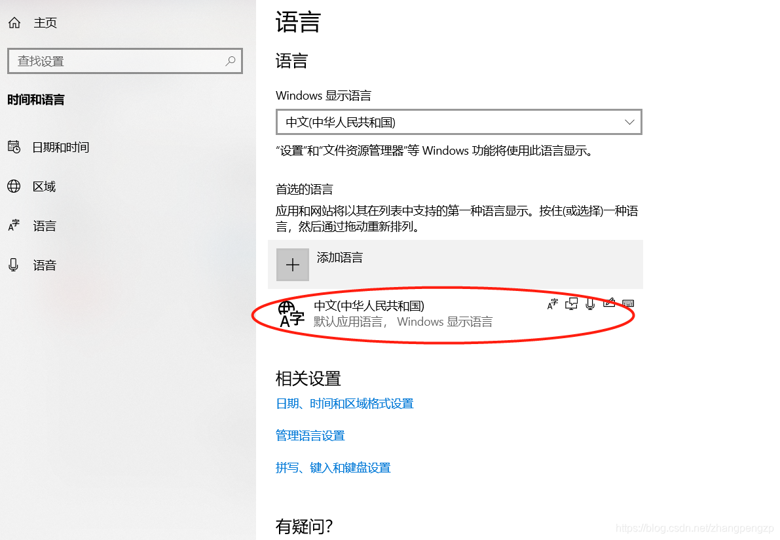Image resolution: width=780 pixels, height=540 pixels.
Task: Click the 添加语言 label
Action: click(x=340, y=258)
